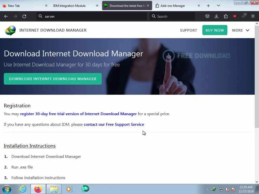Viewport: 259px width, 194px height.
Task: Close the New Tab tab
Action: (x=46, y=6)
